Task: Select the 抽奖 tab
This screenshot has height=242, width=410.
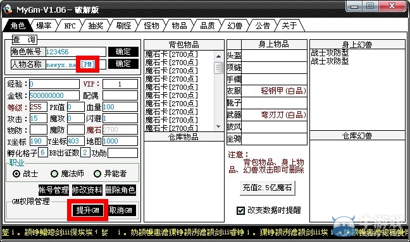Action: 96,25
